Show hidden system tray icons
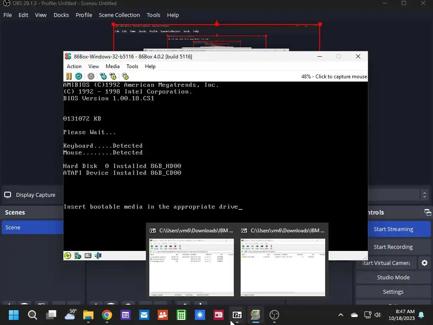Screen dimensions: 433x325 click(341, 315)
